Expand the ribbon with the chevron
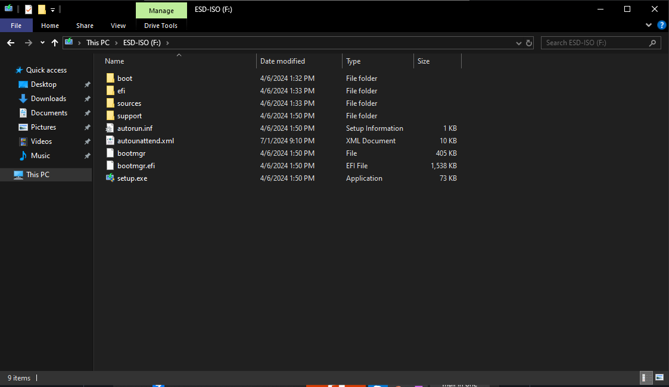Screen dimensions: 669x387 pyautogui.click(x=649, y=26)
